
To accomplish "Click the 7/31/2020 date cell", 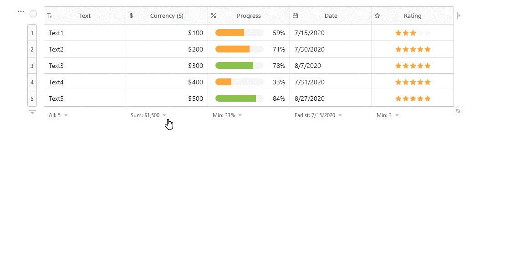I will [x=331, y=82].
